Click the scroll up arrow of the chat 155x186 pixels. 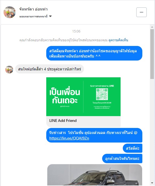(x=152, y=27)
